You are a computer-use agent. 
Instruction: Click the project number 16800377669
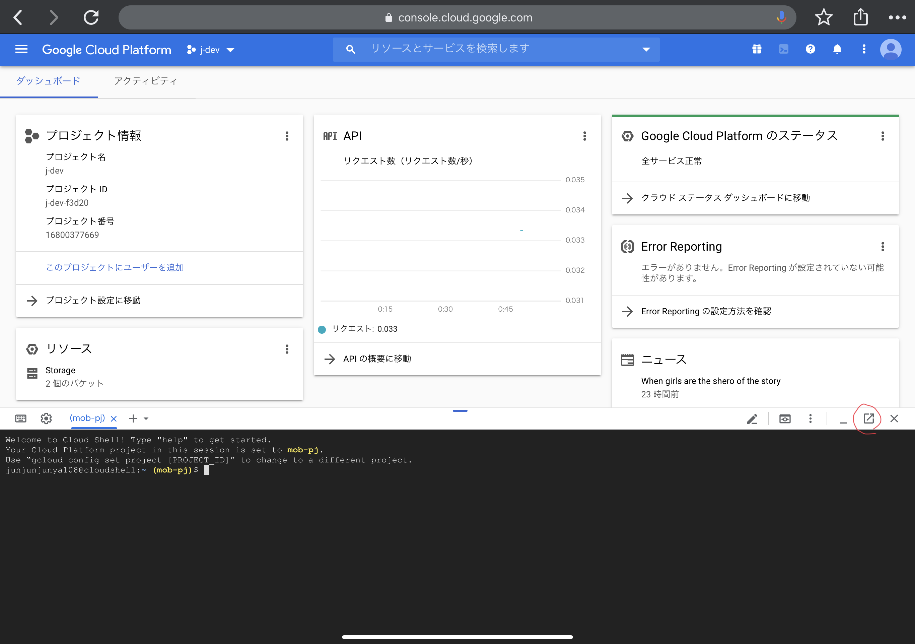72,235
